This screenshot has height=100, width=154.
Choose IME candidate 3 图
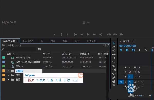tap(50, 80)
